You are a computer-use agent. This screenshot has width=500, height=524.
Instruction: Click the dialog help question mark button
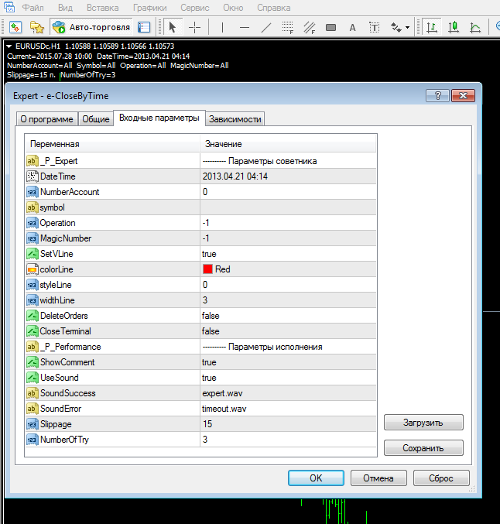point(437,95)
